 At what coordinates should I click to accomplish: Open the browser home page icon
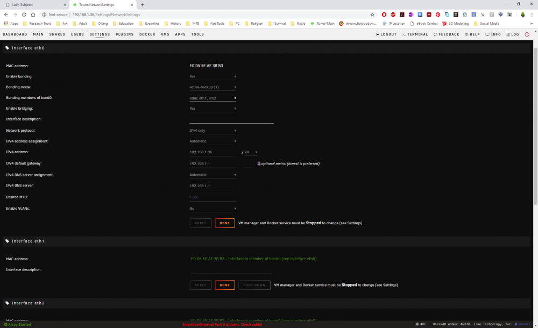33,15
